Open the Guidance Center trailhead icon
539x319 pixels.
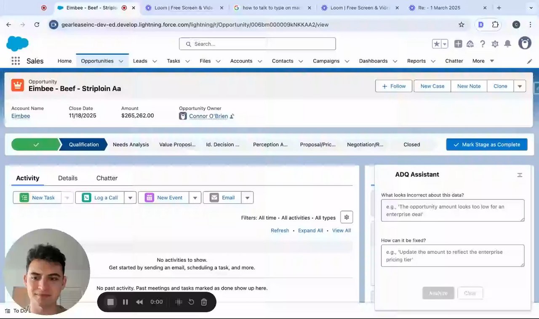click(x=470, y=44)
